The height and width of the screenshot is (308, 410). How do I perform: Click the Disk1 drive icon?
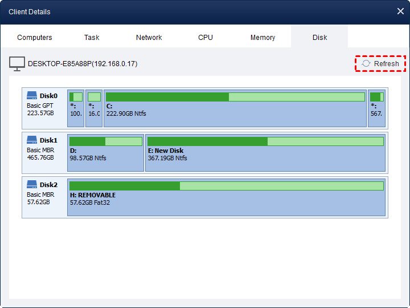[32, 140]
